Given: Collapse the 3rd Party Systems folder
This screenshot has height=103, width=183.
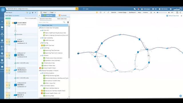Looking at the screenshot, I should (41, 73).
